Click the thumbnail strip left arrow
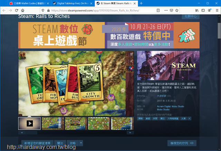221x151 pixels. [x=22, y=133]
